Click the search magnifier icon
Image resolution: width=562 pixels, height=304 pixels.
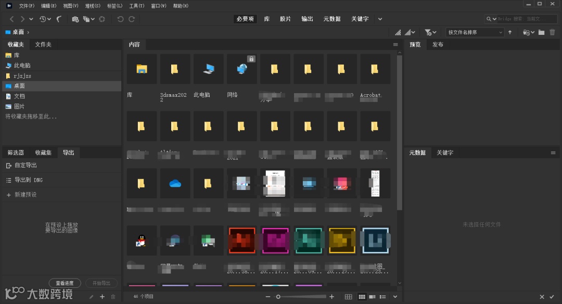489,19
